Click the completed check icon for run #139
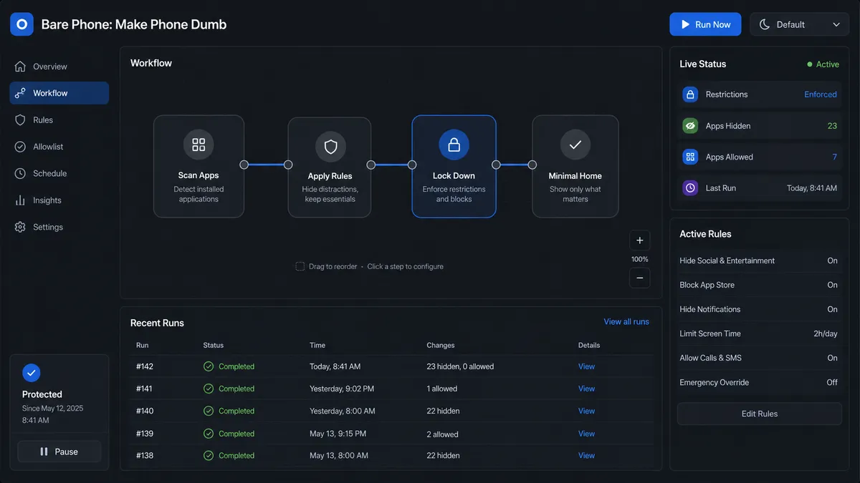 tap(209, 434)
